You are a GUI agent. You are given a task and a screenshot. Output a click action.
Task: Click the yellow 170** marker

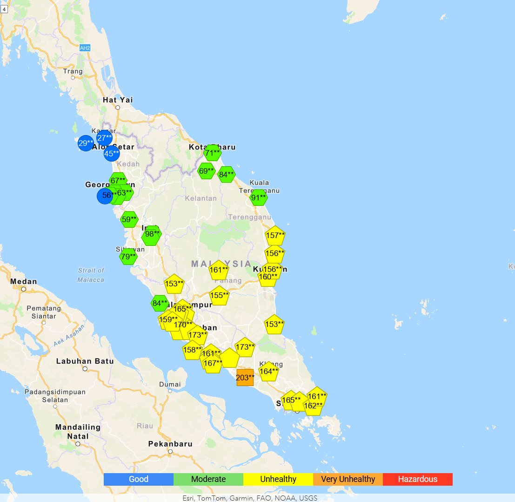click(x=183, y=325)
